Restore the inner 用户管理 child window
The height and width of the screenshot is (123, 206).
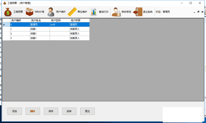(198, 12)
